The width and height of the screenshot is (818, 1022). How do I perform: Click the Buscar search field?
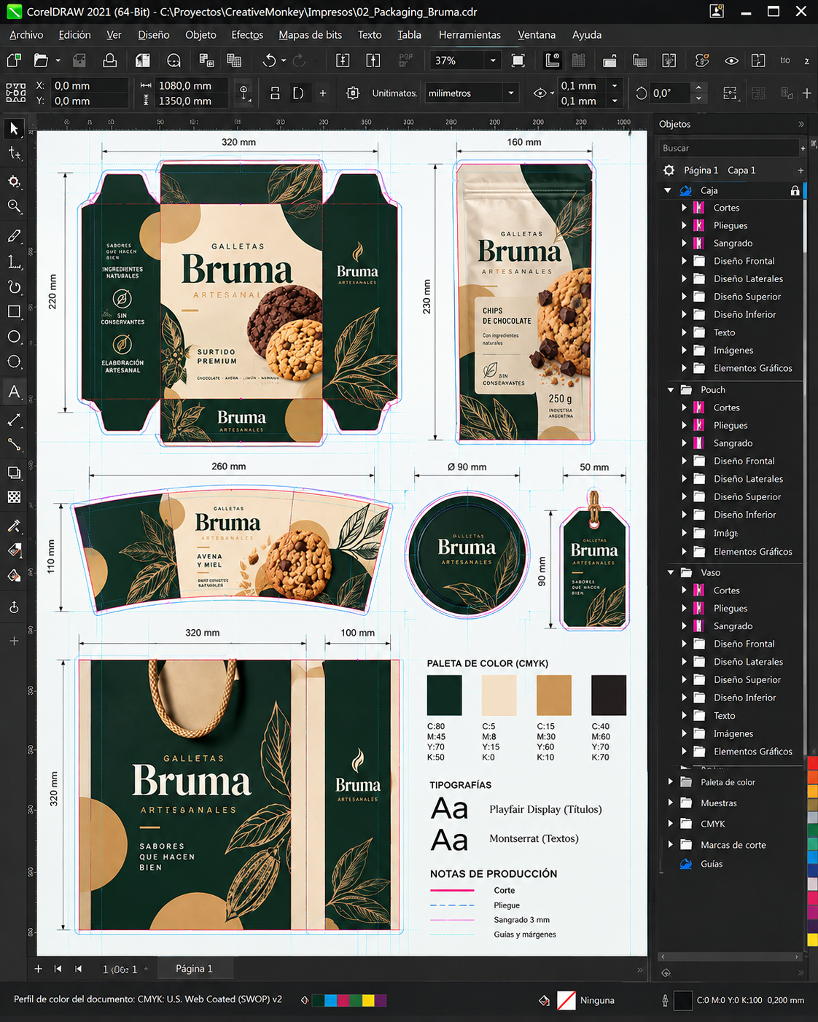point(729,148)
